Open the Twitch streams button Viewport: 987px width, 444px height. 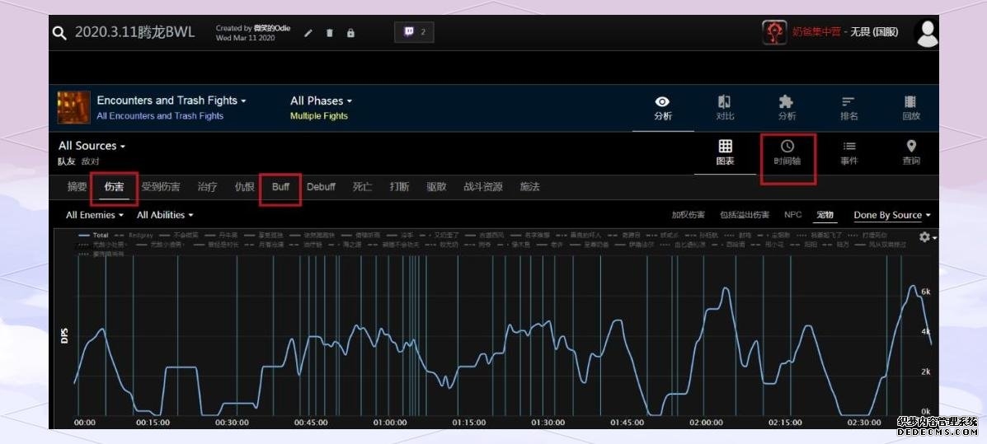(414, 32)
